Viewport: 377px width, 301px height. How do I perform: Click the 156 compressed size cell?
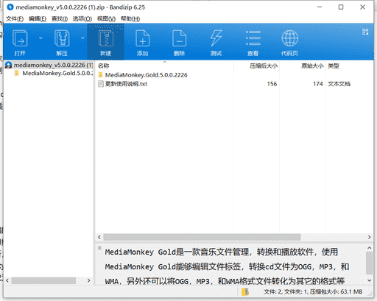pyautogui.click(x=272, y=84)
